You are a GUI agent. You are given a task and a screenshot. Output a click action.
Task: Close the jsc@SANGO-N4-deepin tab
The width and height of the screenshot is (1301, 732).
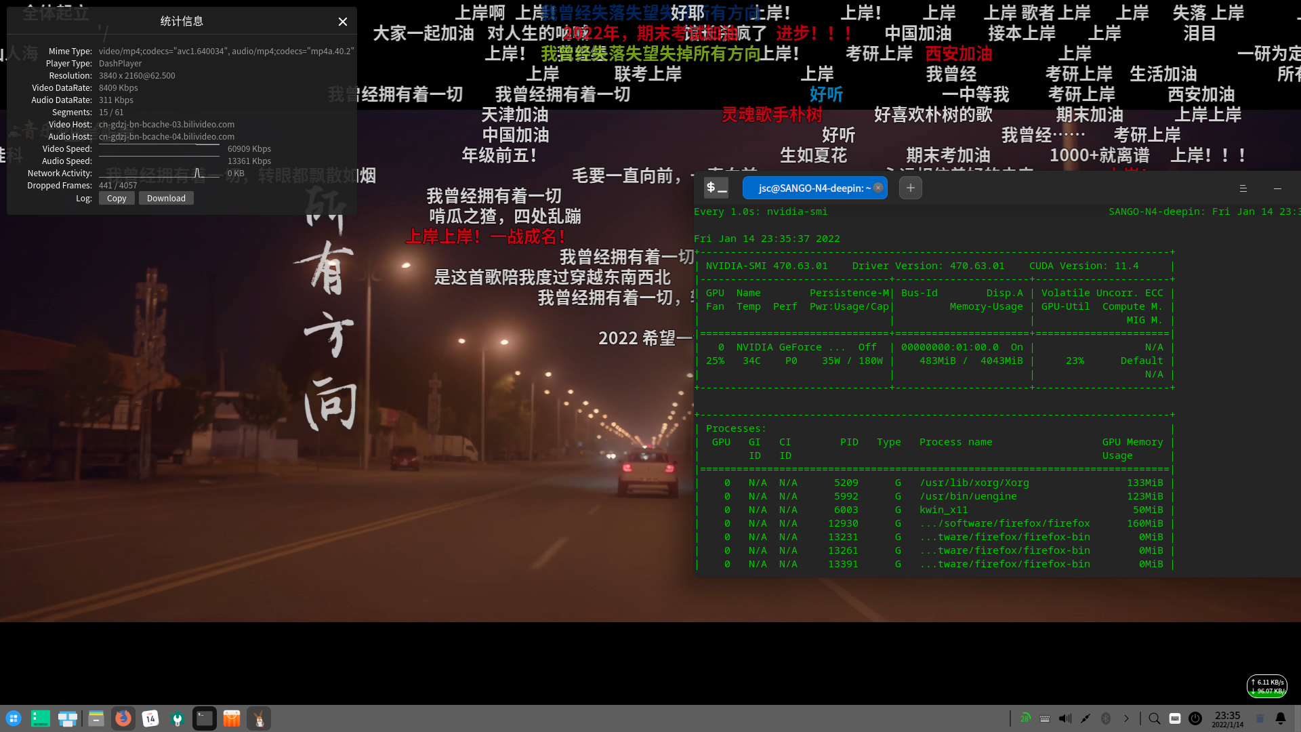click(x=878, y=188)
